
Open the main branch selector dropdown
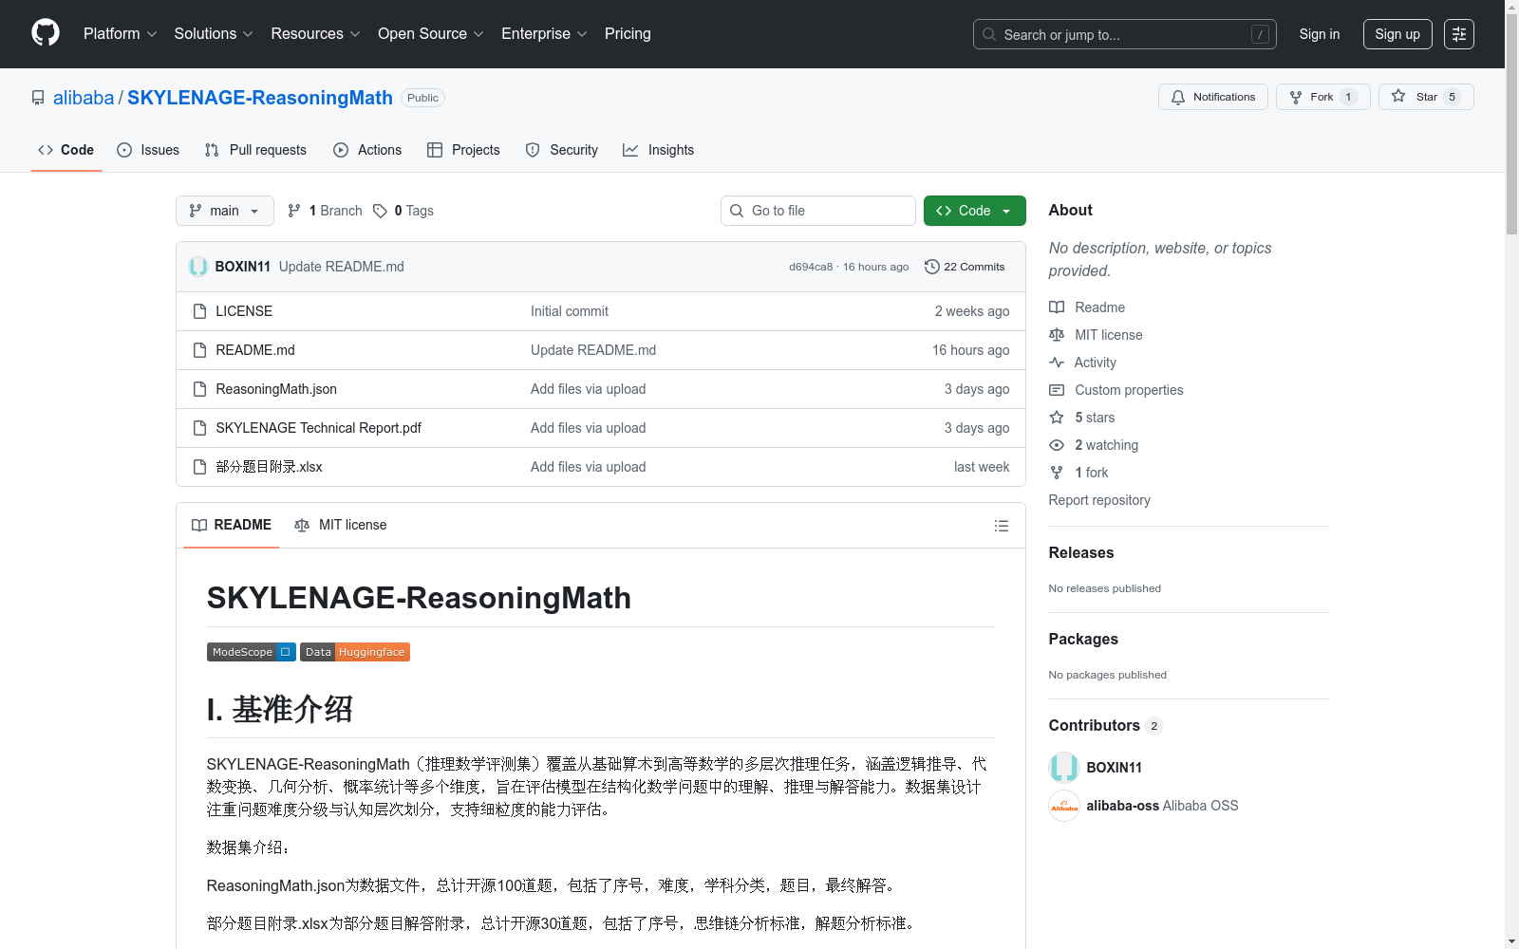225,211
